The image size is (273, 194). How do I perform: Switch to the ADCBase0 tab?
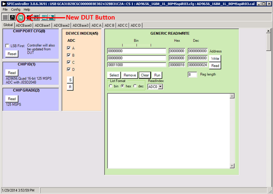tap(24, 25)
